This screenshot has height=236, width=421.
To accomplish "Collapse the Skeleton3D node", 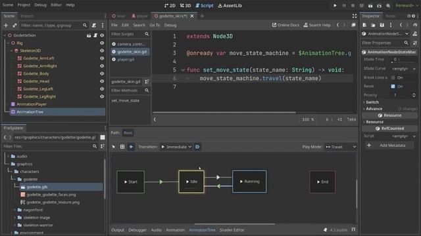I will pos(12,50).
